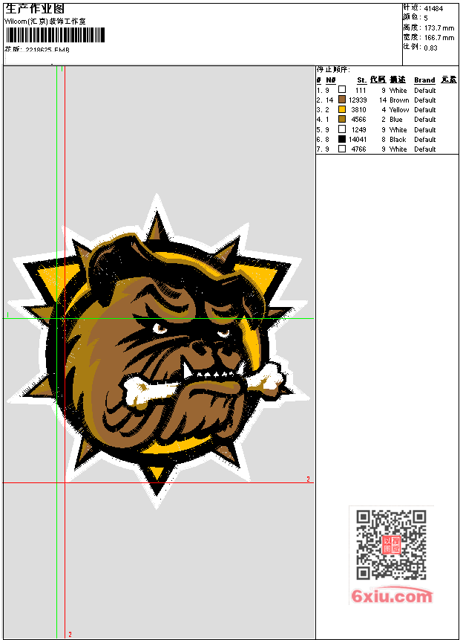The image size is (460, 640).
Task: Click the 'Wilcom(汇京)装饰工作室' studio name
Action: [x=45, y=22]
